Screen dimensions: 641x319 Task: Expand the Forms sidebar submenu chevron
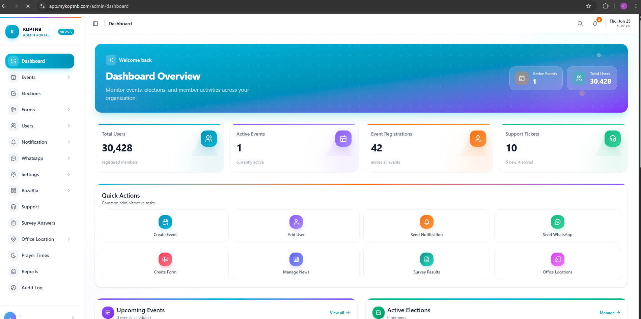(x=69, y=110)
